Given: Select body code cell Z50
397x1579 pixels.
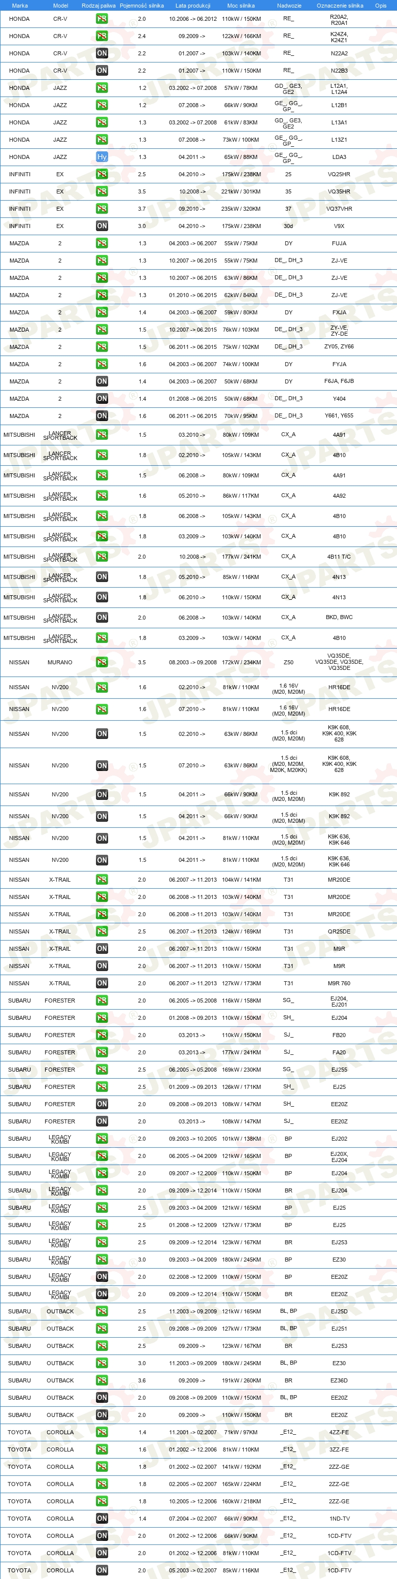Looking at the screenshot, I should [x=288, y=663].
